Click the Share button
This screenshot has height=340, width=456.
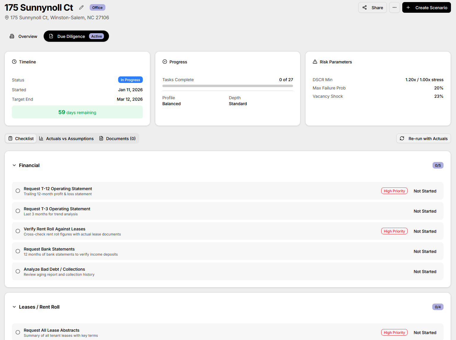pyautogui.click(x=372, y=7)
